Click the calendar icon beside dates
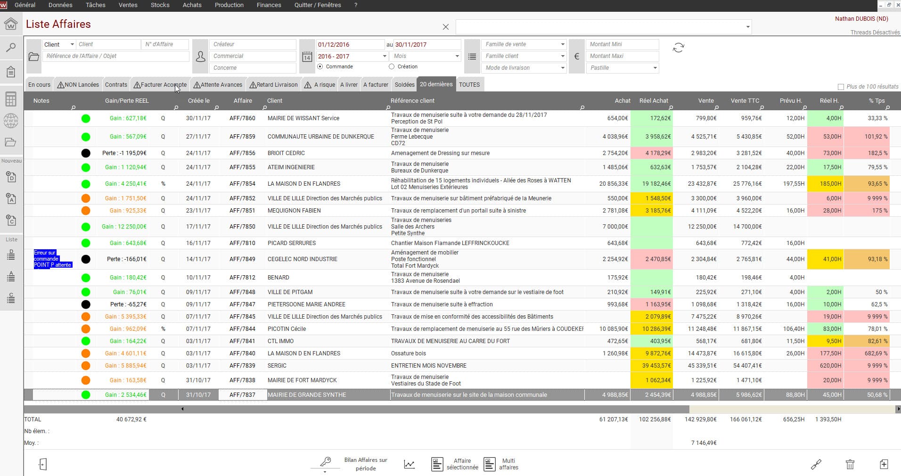 pos(307,57)
